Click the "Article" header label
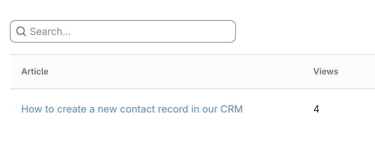Image resolution: width=375 pixels, height=153 pixels. [35, 72]
